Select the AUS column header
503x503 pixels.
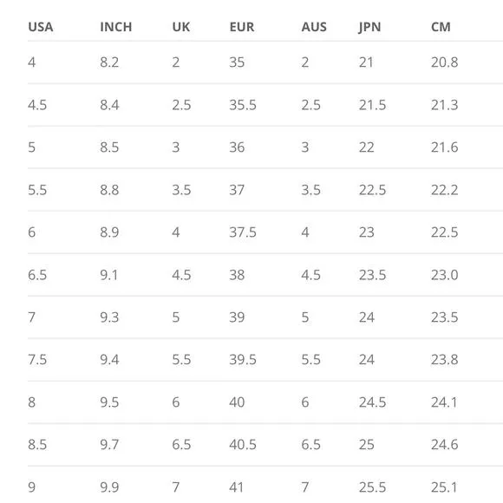coord(314,27)
